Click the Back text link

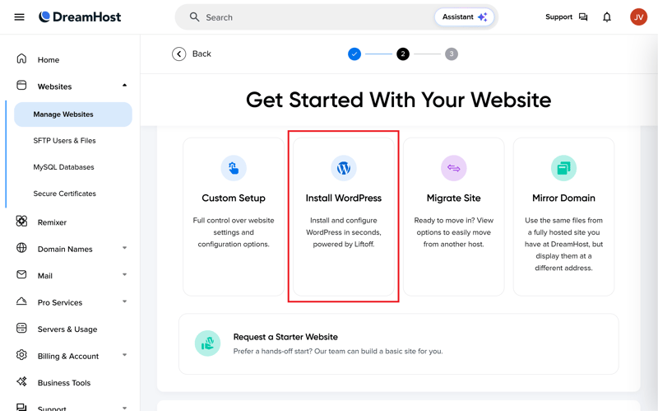202,54
